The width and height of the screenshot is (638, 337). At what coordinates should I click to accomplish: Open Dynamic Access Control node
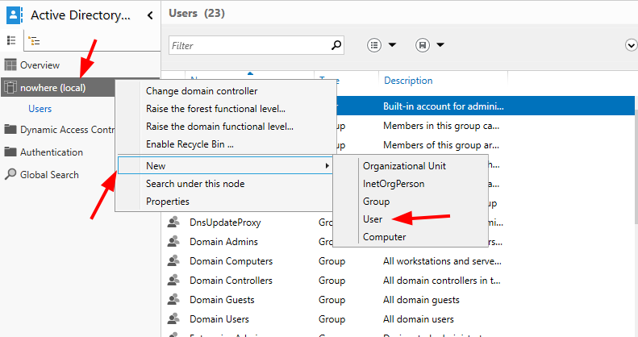point(67,130)
